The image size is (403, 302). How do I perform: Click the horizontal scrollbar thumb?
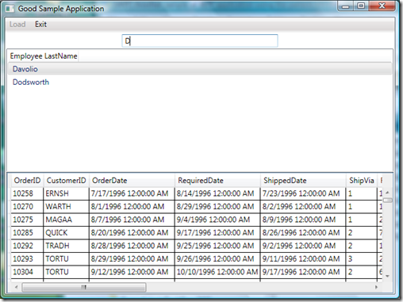click(x=84, y=287)
